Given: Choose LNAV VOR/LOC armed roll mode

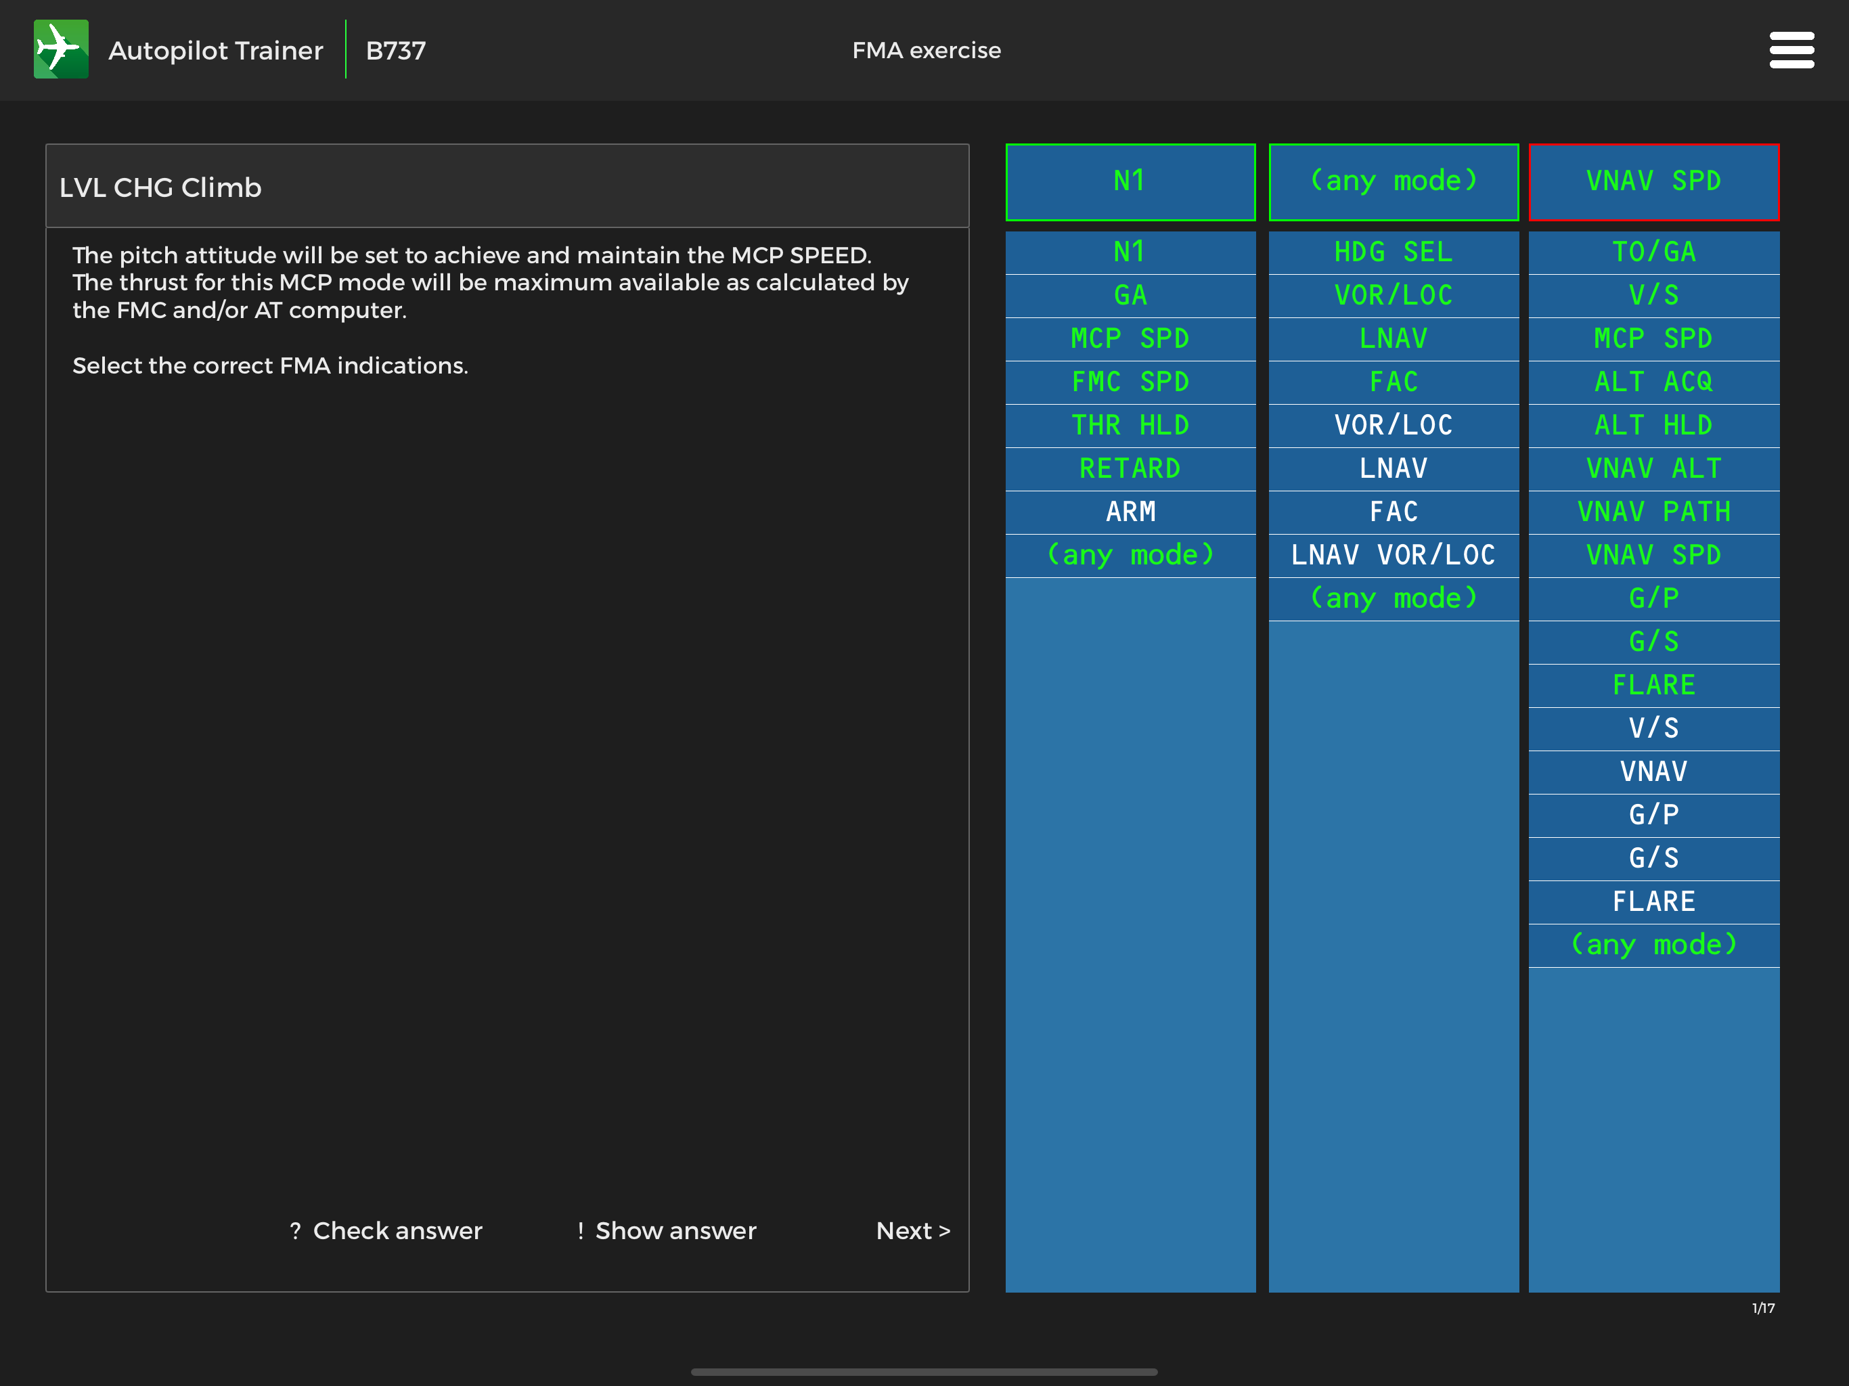Looking at the screenshot, I should (x=1394, y=556).
